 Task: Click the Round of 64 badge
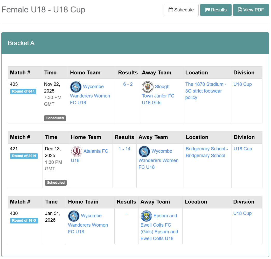[x=23, y=91]
